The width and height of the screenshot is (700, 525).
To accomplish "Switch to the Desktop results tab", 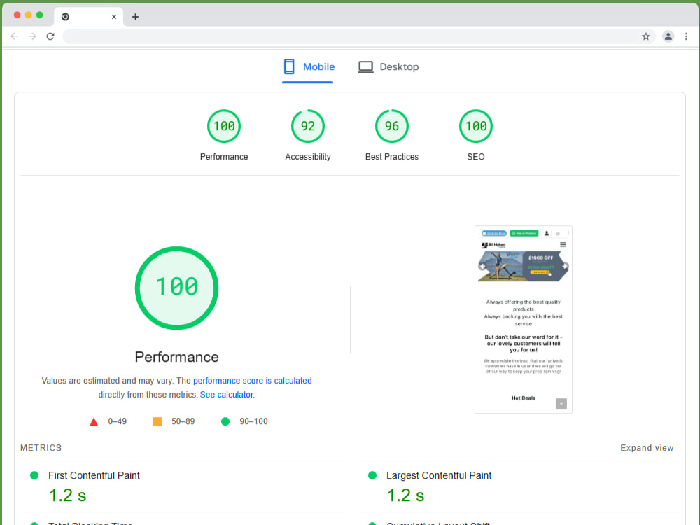I will (388, 67).
